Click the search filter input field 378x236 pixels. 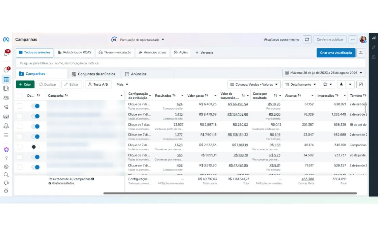click(x=191, y=63)
